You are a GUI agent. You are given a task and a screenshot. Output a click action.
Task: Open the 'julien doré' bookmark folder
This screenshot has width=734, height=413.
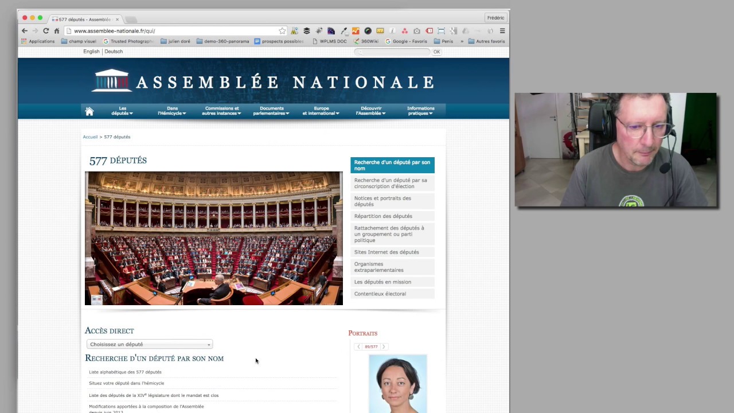[175, 41]
